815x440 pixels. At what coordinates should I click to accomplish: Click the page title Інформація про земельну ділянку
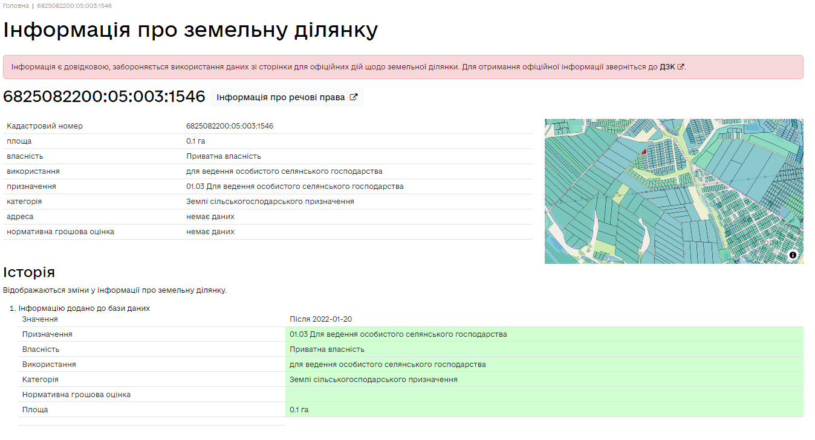pos(190,30)
